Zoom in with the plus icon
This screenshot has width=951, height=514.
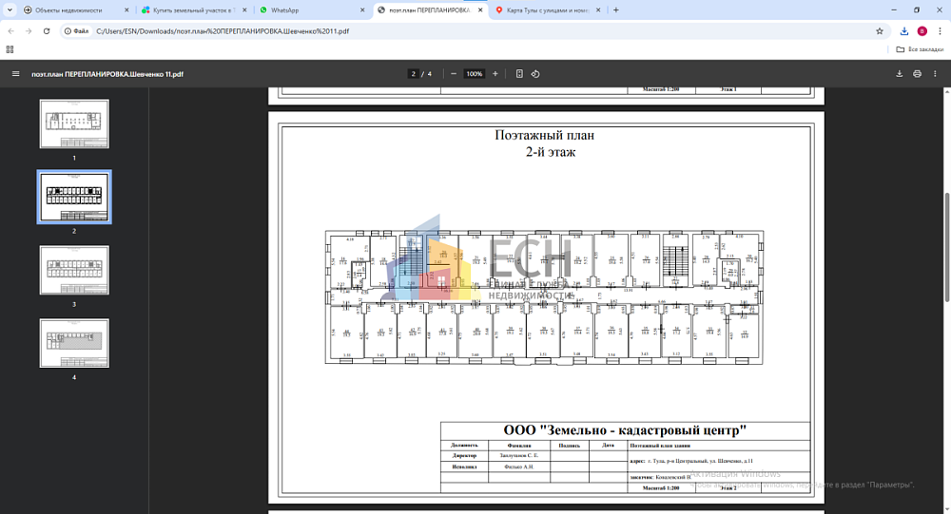click(495, 74)
